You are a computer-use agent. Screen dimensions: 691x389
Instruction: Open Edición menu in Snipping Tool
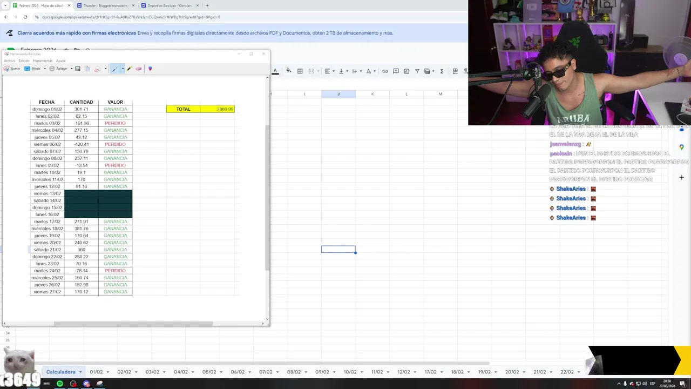(x=24, y=61)
